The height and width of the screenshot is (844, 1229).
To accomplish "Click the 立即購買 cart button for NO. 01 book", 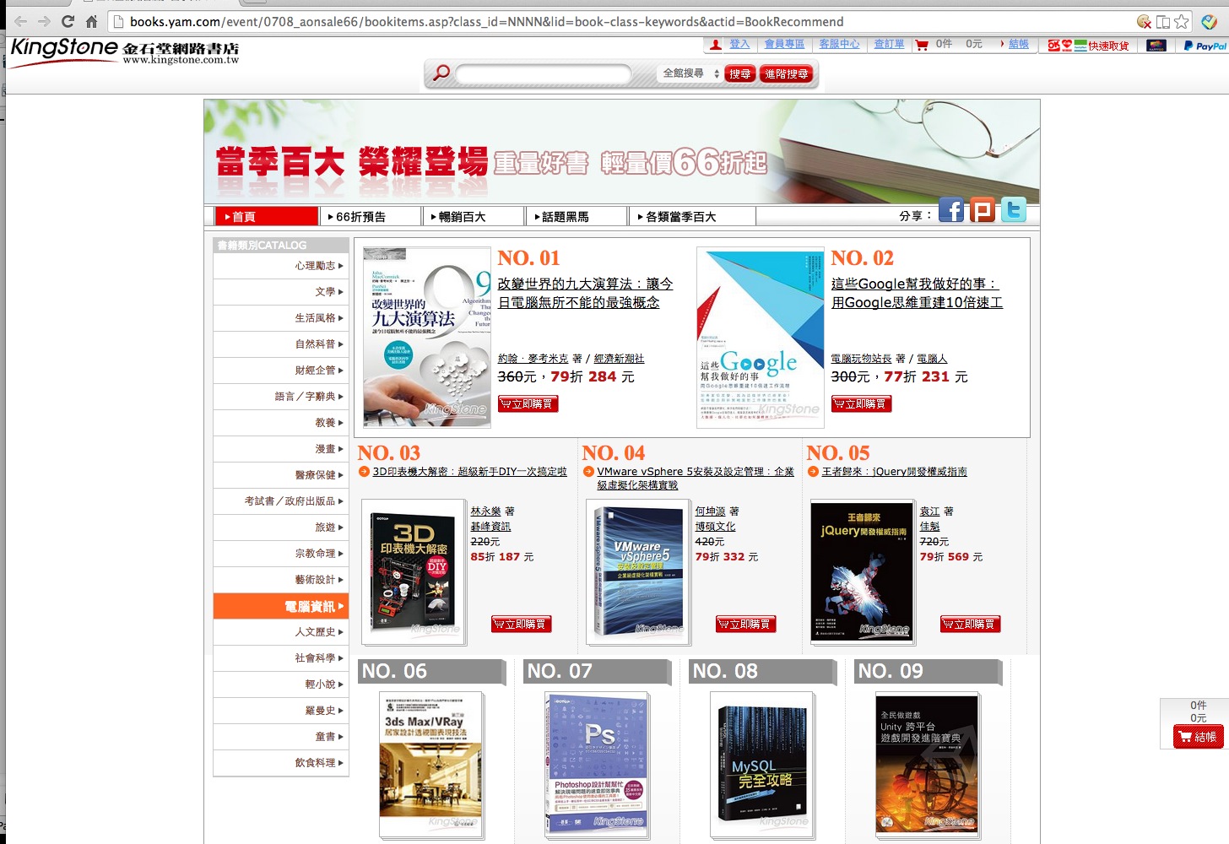I will [528, 403].
